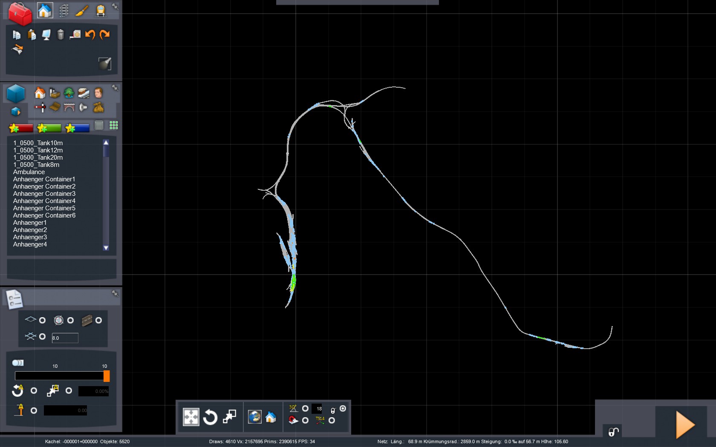Click the orange handle of density slider
Viewport: 716px width, 447px height.
pos(107,376)
